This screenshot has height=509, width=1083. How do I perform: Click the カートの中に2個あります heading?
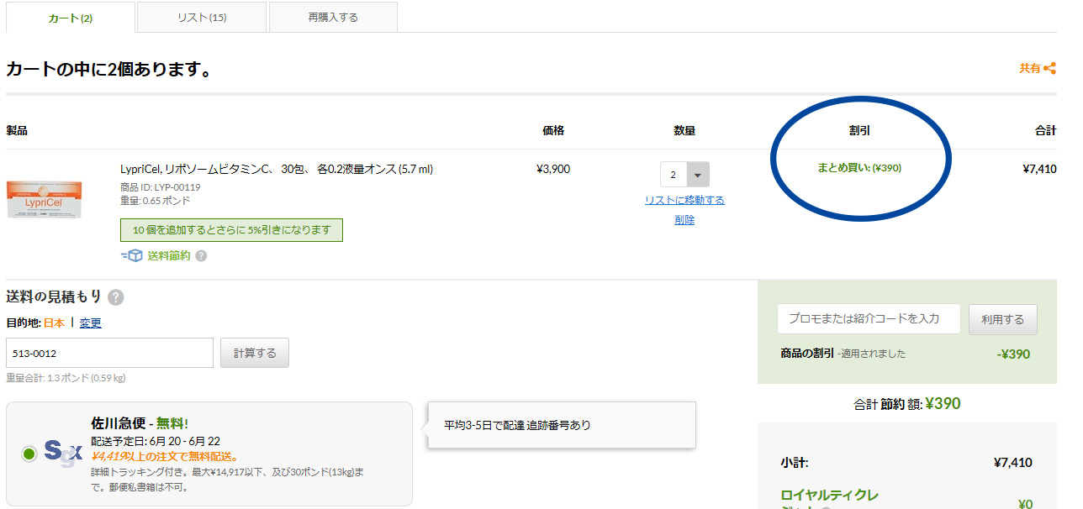tap(108, 70)
